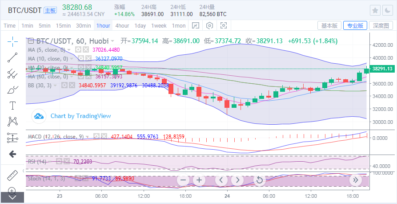Viewport: 397px width, 204px height.
Task: Click the 主板 badge next to BTC/USDT
Action: pyautogui.click(x=50, y=10)
